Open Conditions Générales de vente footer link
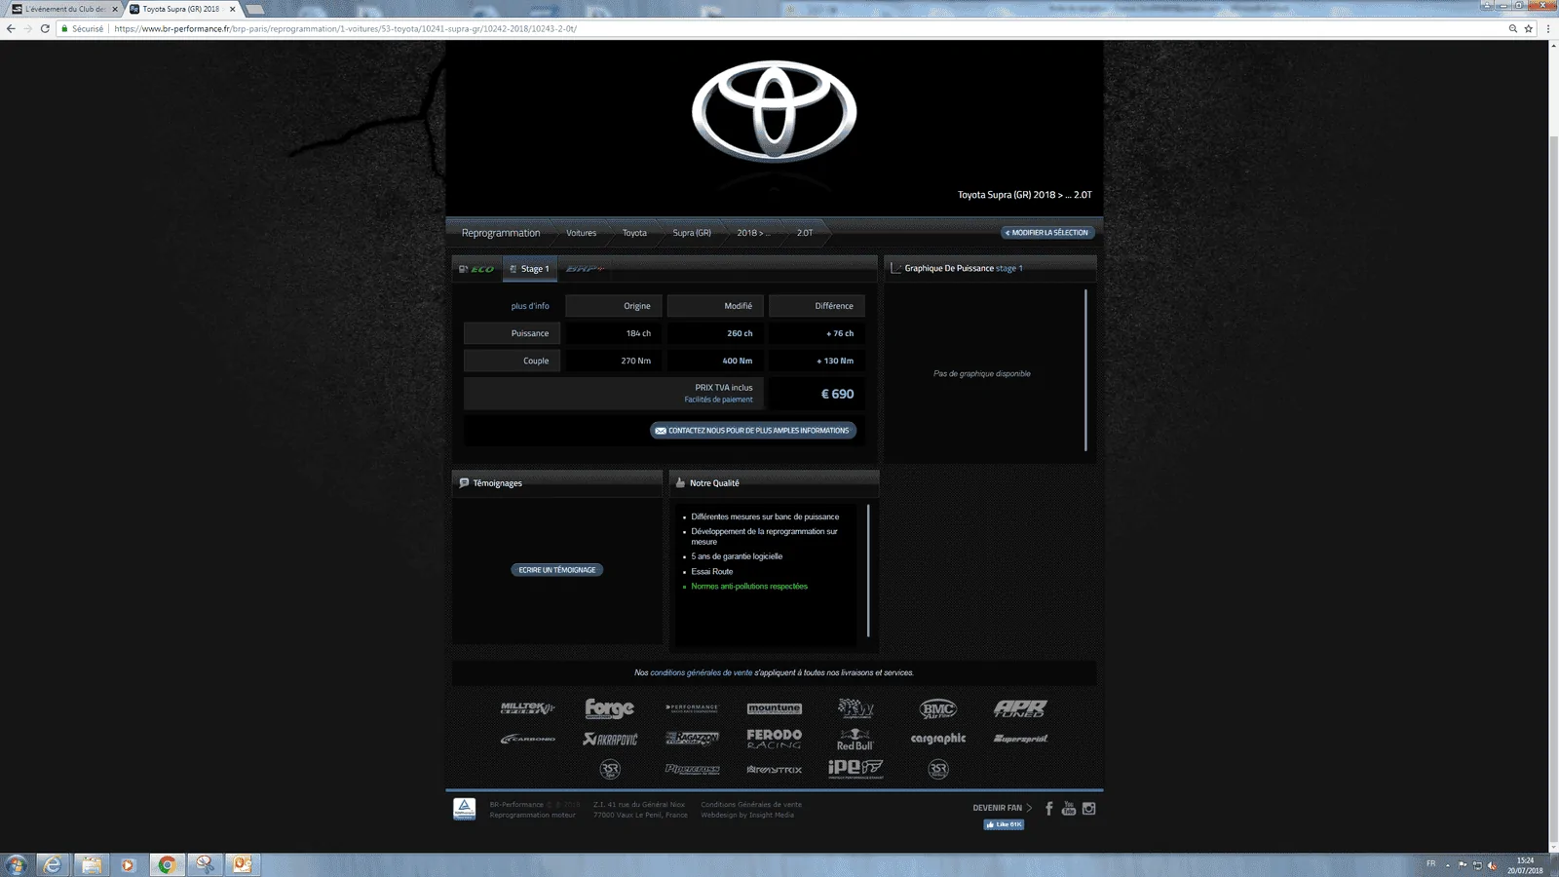This screenshot has height=877, width=1559. [x=751, y=805]
